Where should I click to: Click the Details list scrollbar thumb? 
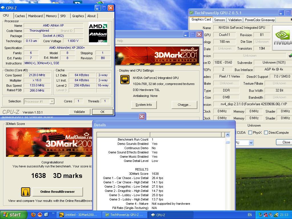[228, 143]
